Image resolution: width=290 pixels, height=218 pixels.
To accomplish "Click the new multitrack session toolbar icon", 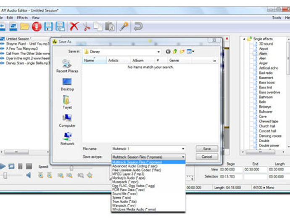I will (x=13, y=27).
